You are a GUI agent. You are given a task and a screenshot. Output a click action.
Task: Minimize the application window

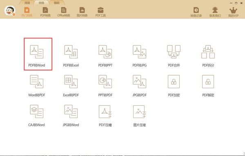click(x=231, y=3)
